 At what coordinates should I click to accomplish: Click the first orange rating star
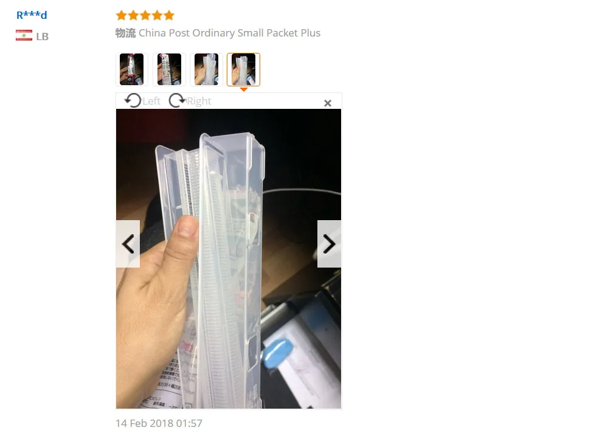[122, 15]
